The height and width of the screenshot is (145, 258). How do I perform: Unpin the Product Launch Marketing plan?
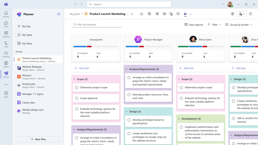click(x=132, y=14)
